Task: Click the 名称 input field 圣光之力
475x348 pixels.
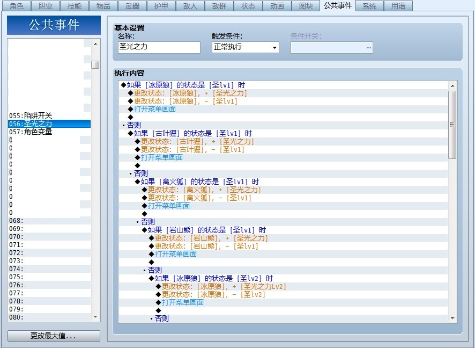Action: tap(159, 47)
